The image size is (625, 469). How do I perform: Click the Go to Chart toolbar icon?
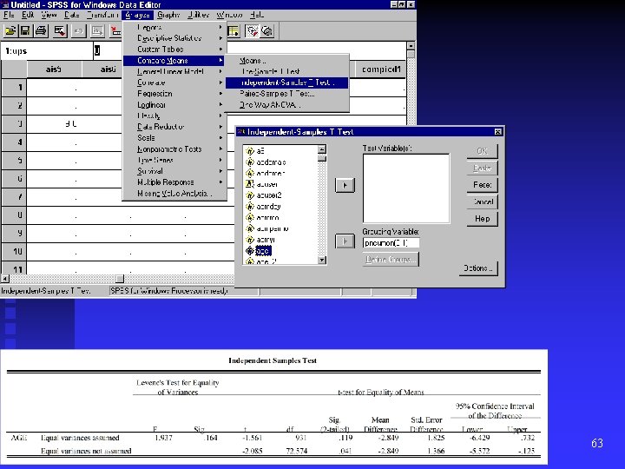(x=97, y=31)
